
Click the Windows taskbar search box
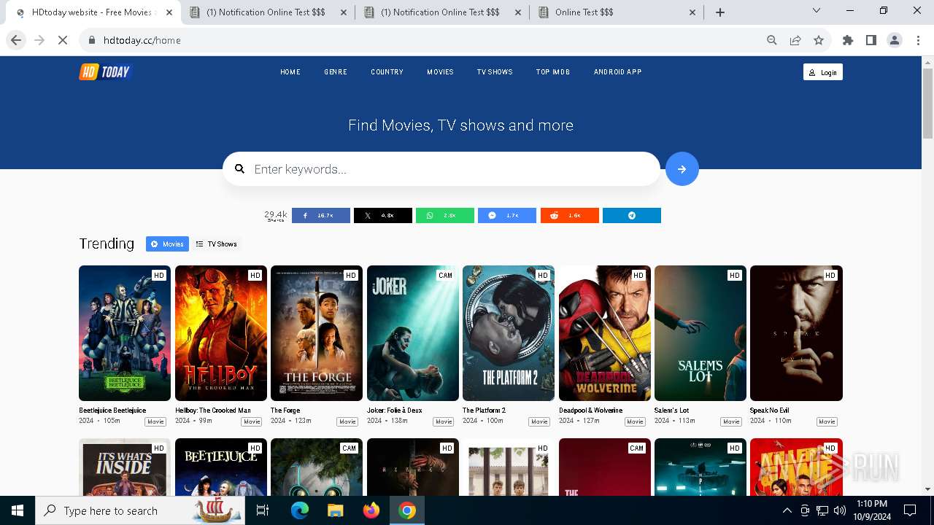point(140,510)
